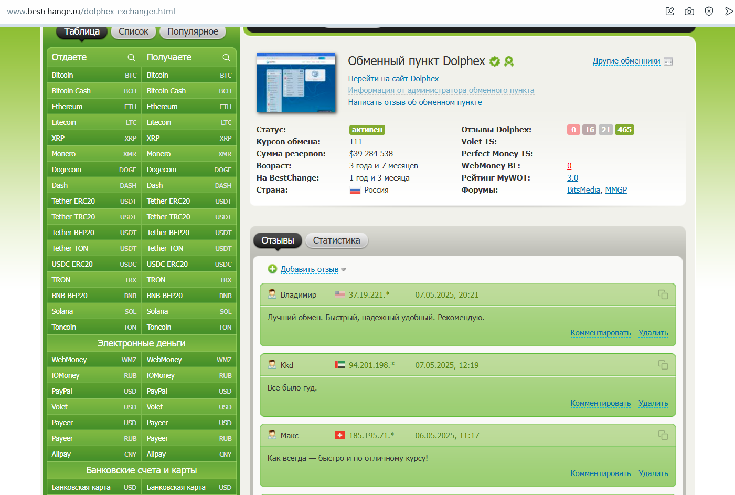This screenshot has height=495, width=735.
Task: Open the Статистика tab
Action: coord(336,240)
